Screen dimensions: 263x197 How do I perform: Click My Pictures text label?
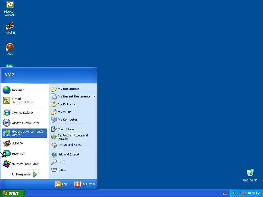click(x=66, y=104)
